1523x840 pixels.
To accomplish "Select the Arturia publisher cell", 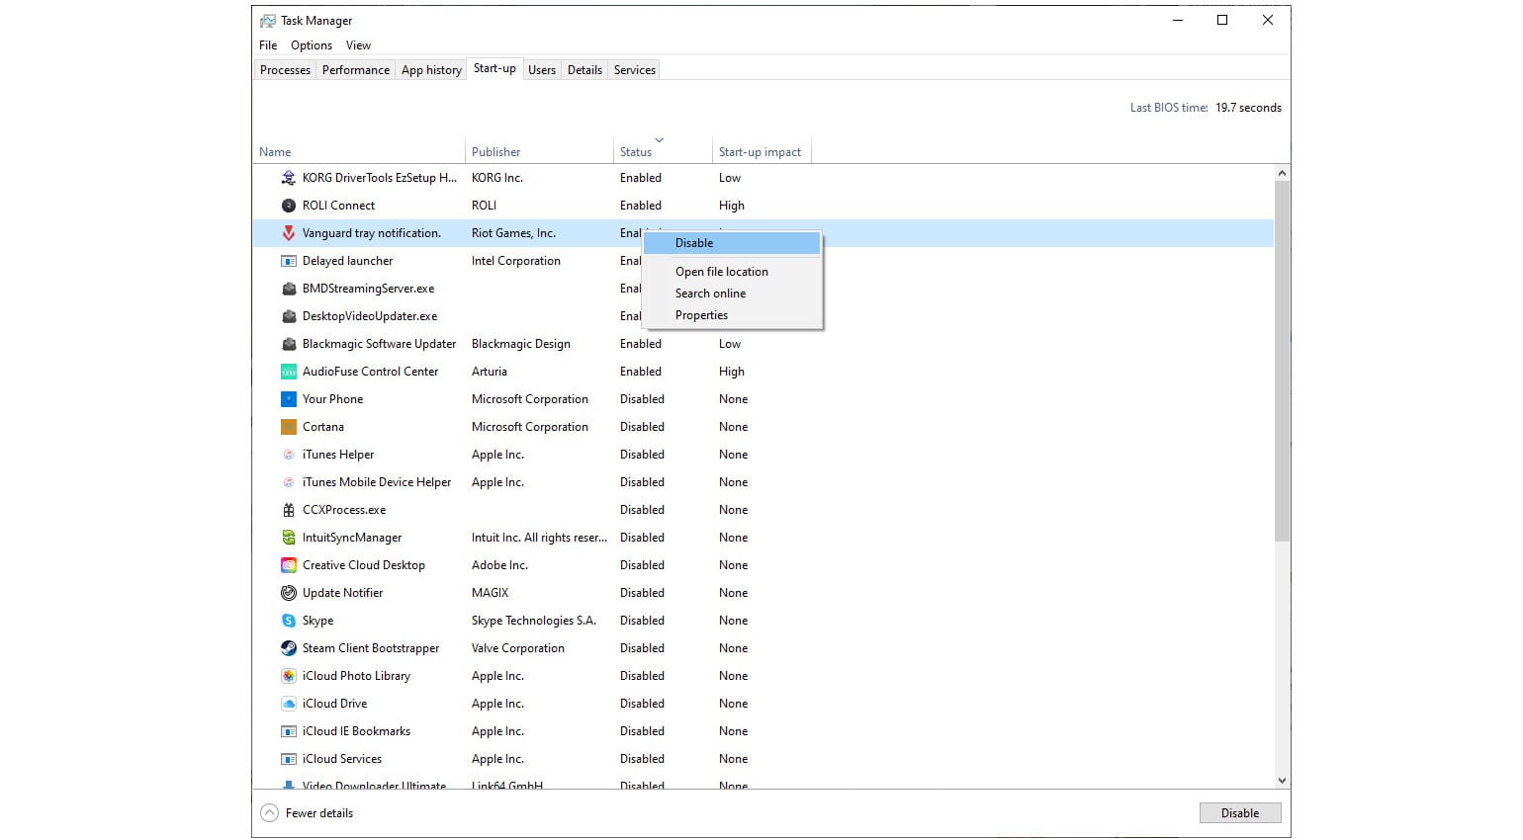I will pyautogui.click(x=490, y=372).
